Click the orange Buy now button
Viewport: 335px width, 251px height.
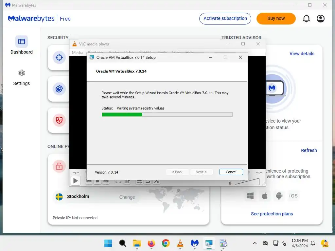pos(276,19)
